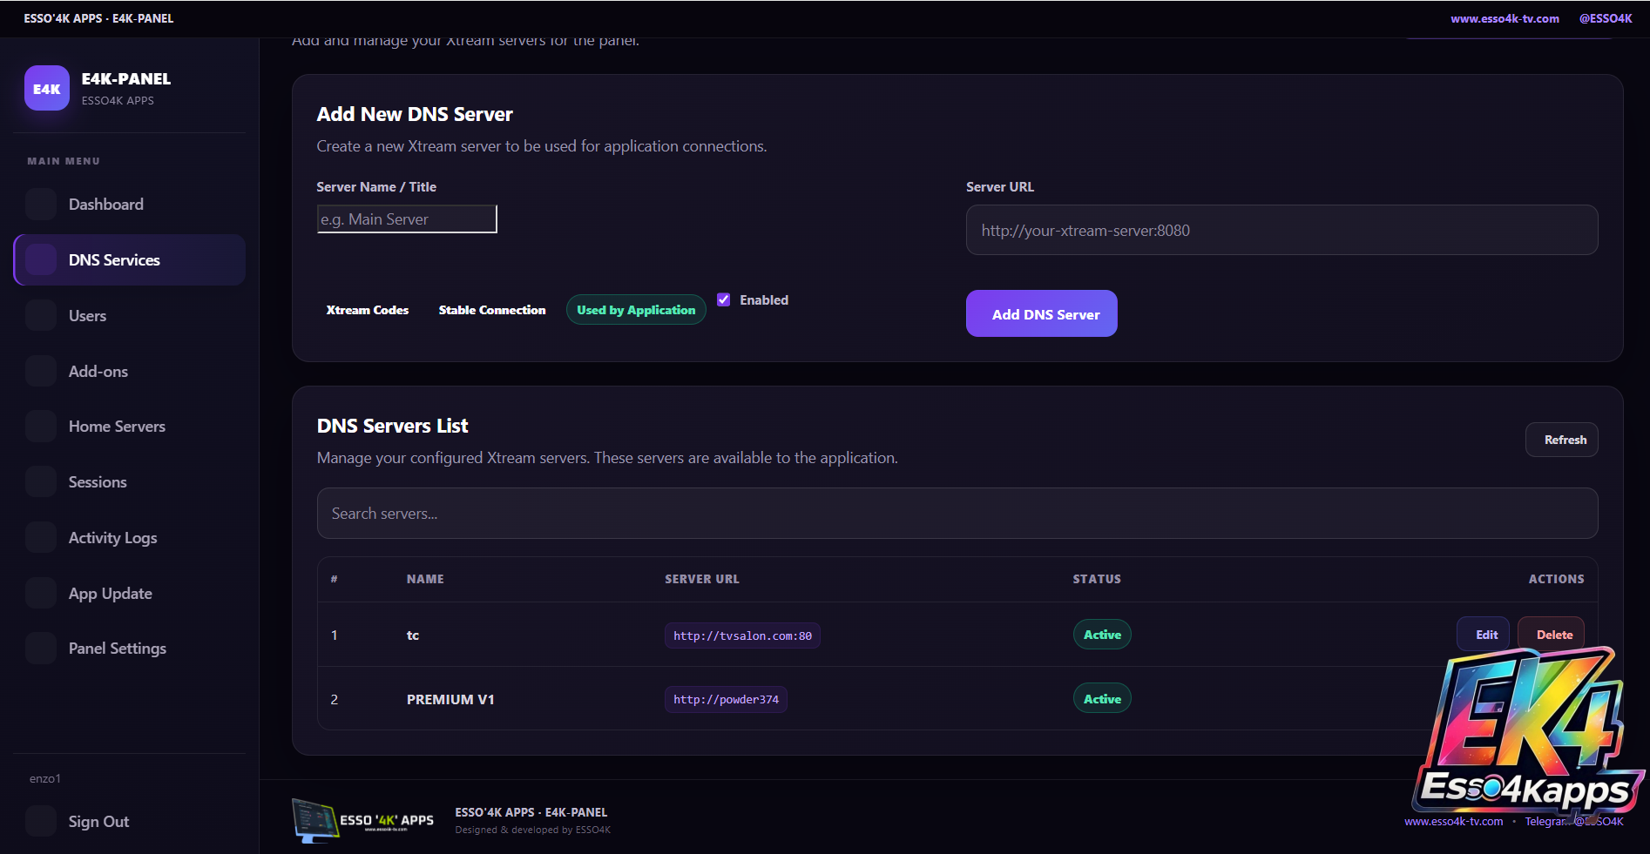Viewport: 1650px width, 854px height.
Task: Focus the Server URL input field
Action: [1281, 230]
